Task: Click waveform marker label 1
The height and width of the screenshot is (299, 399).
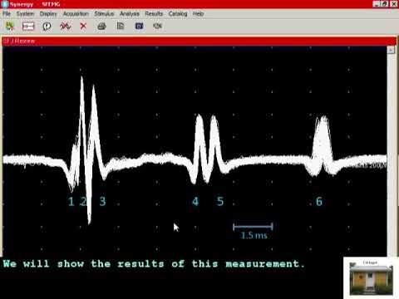Action: coord(71,202)
